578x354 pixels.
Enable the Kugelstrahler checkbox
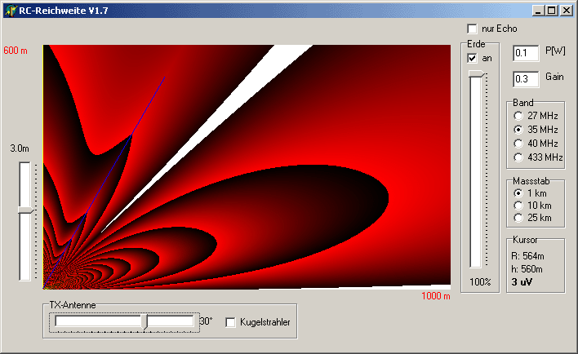tap(230, 322)
